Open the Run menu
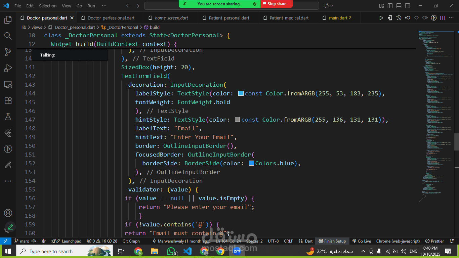 (91, 6)
